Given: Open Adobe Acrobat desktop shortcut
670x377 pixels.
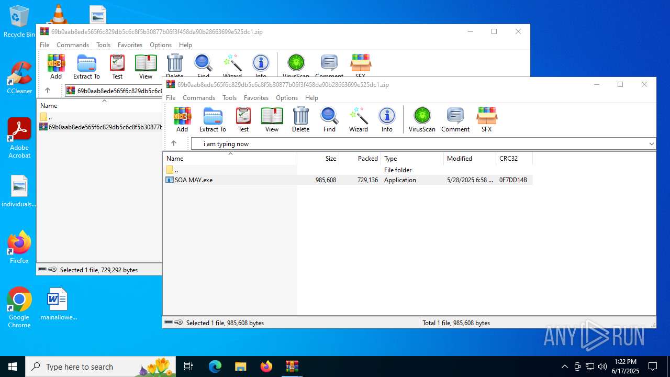Looking at the screenshot, I should 19,138.
